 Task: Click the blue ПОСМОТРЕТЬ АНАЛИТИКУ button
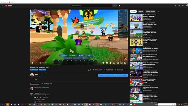pos(106,75)
